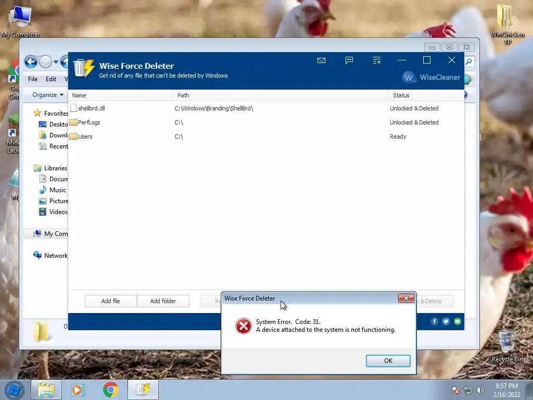Screen dimensions: 533x400
Task: Select Libraries in Explorer navigation pane
Action: pyautogui.click(x=50, y=168)
